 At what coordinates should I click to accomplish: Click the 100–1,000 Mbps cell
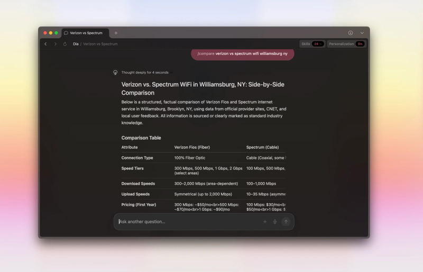(261, 184)
